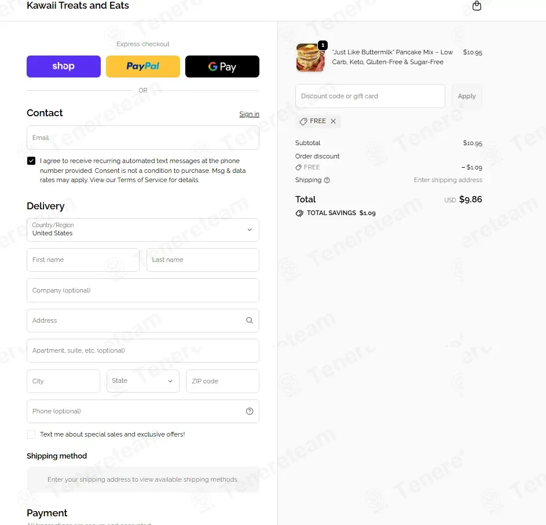Click the Sign in link

pyautogui.click(x=249, y=114)
